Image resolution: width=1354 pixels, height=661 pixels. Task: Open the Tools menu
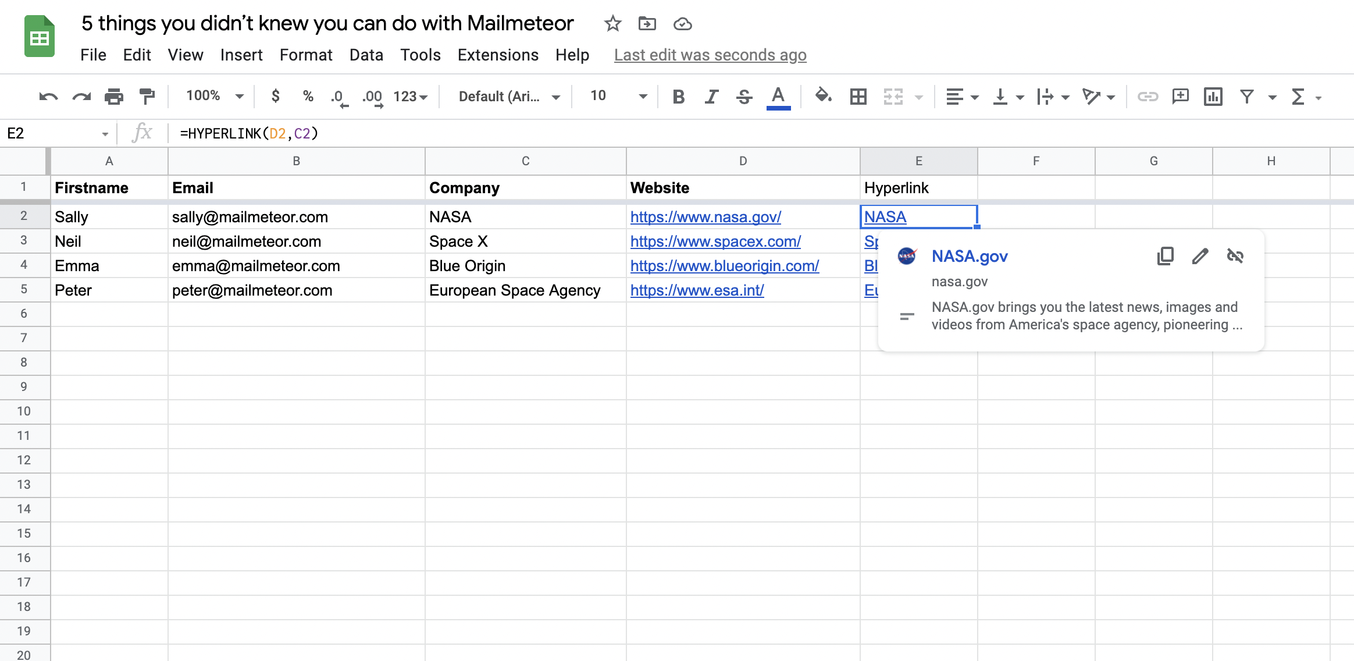420,55
